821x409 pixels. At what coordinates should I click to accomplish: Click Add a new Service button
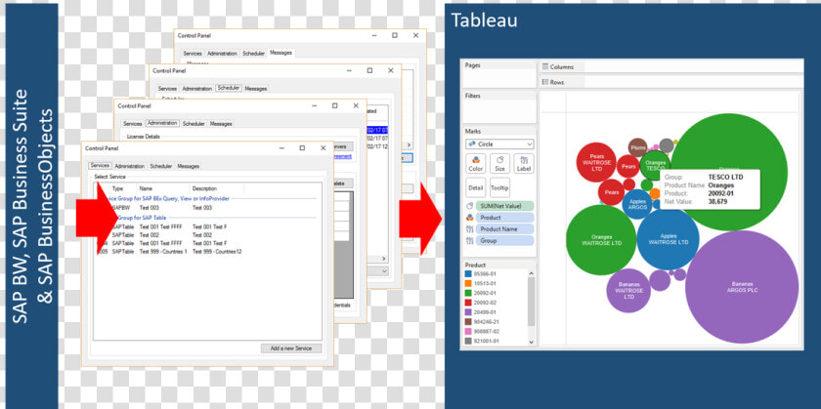point(291,348)
